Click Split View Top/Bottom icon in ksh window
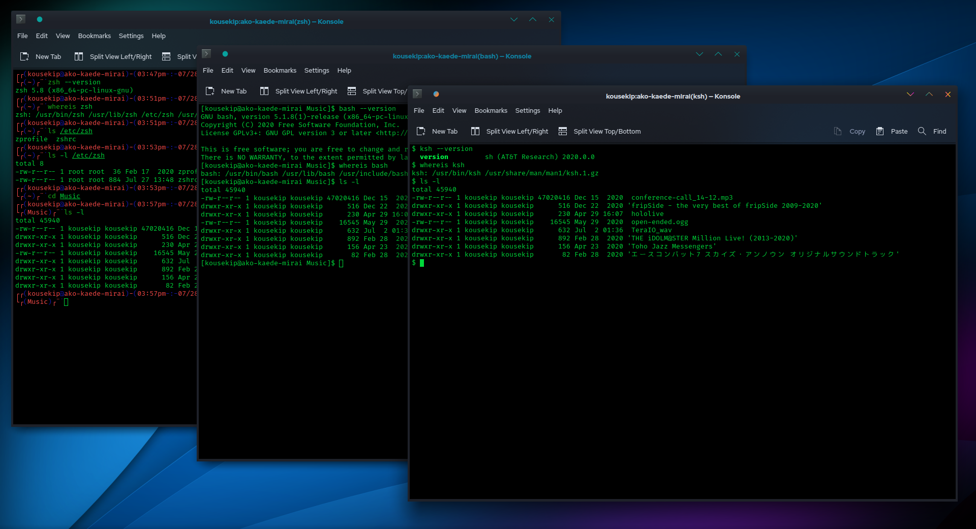The image size is (976, 529). 563,131
